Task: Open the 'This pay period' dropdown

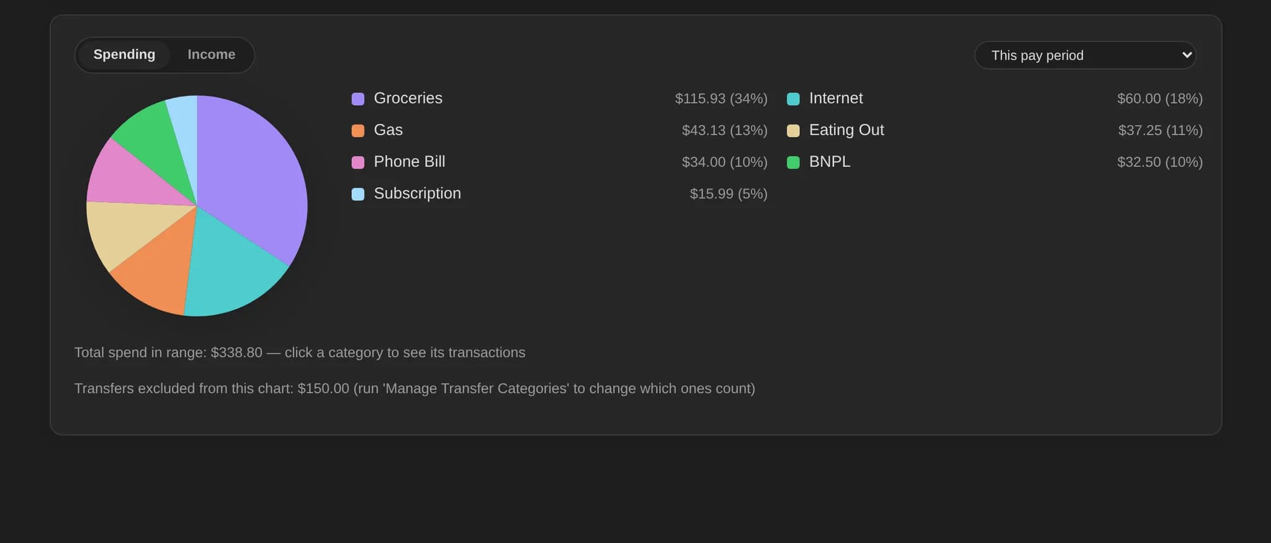Action: point(1085,55)
